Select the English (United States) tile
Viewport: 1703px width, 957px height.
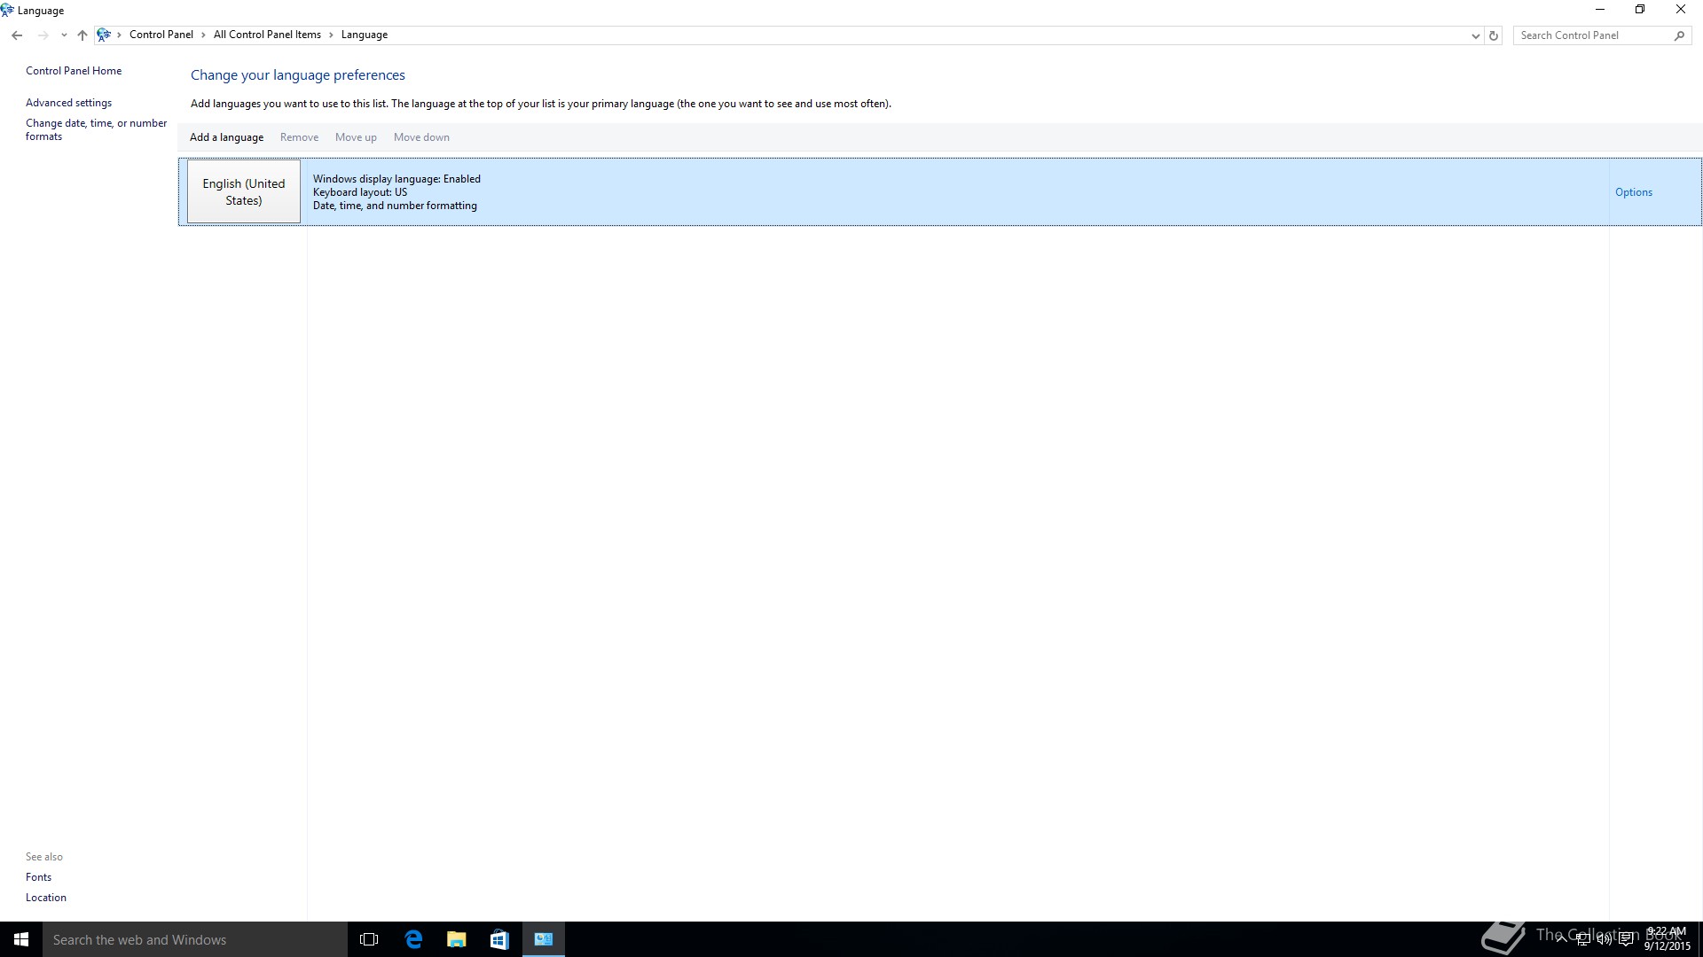pos(244,191)
